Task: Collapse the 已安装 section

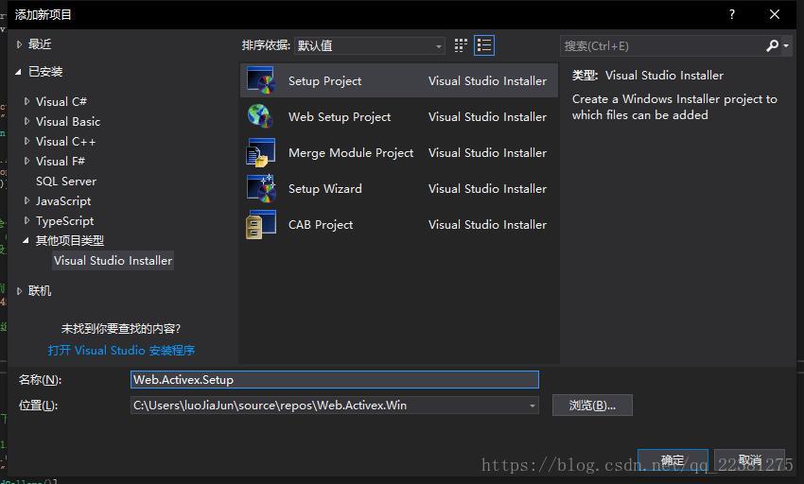Action: [x=19, y=72]
